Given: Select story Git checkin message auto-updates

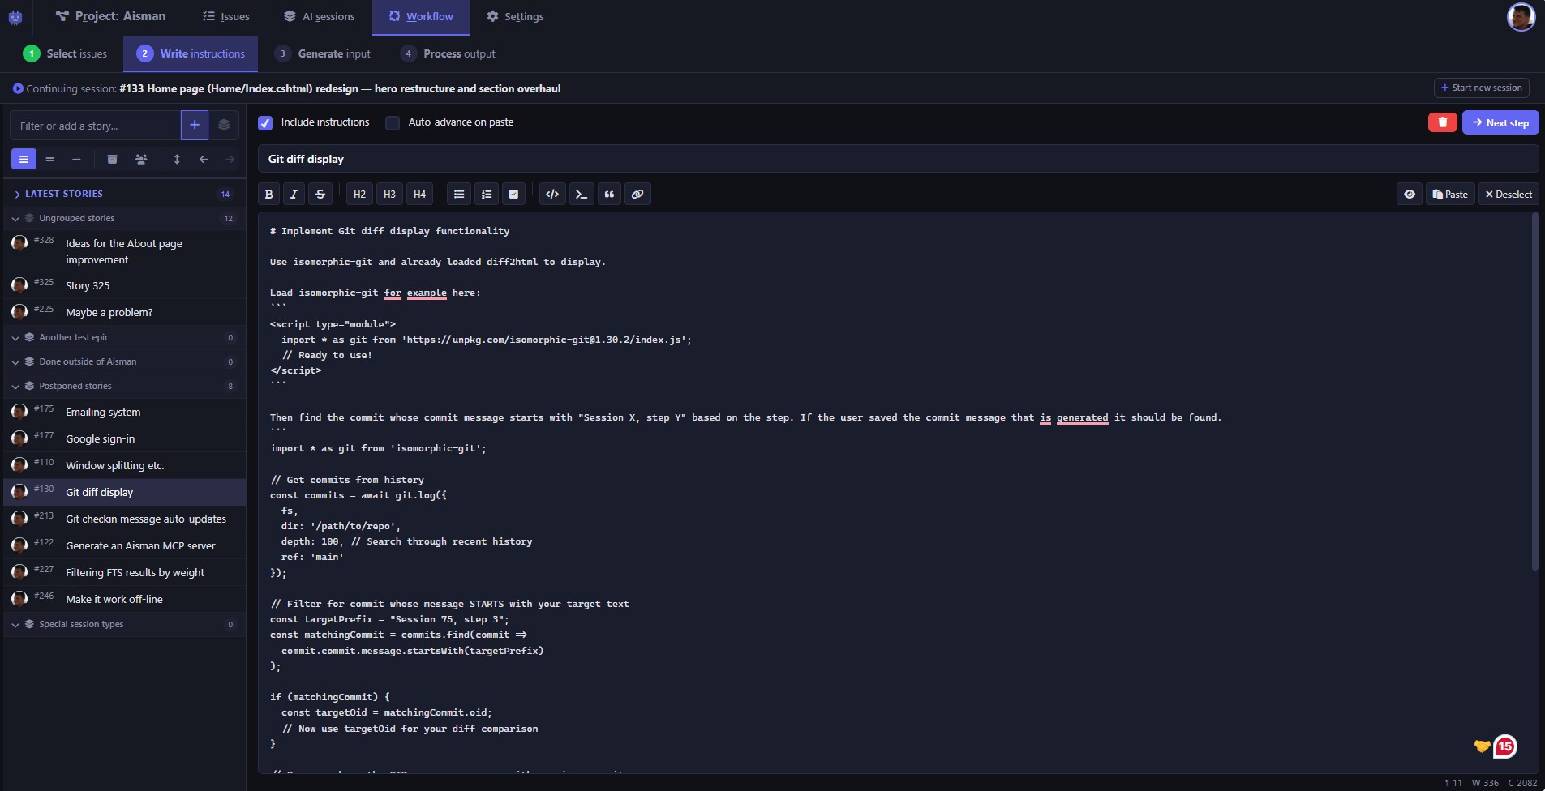Looking at the screenshot, I should (x=125, y=519).
